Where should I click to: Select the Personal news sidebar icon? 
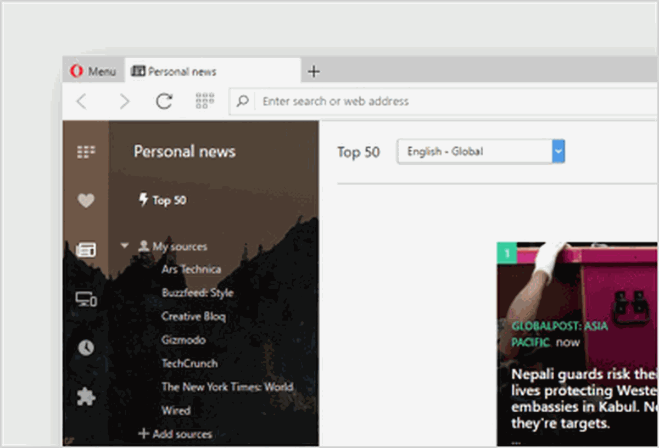coord(86,250)
